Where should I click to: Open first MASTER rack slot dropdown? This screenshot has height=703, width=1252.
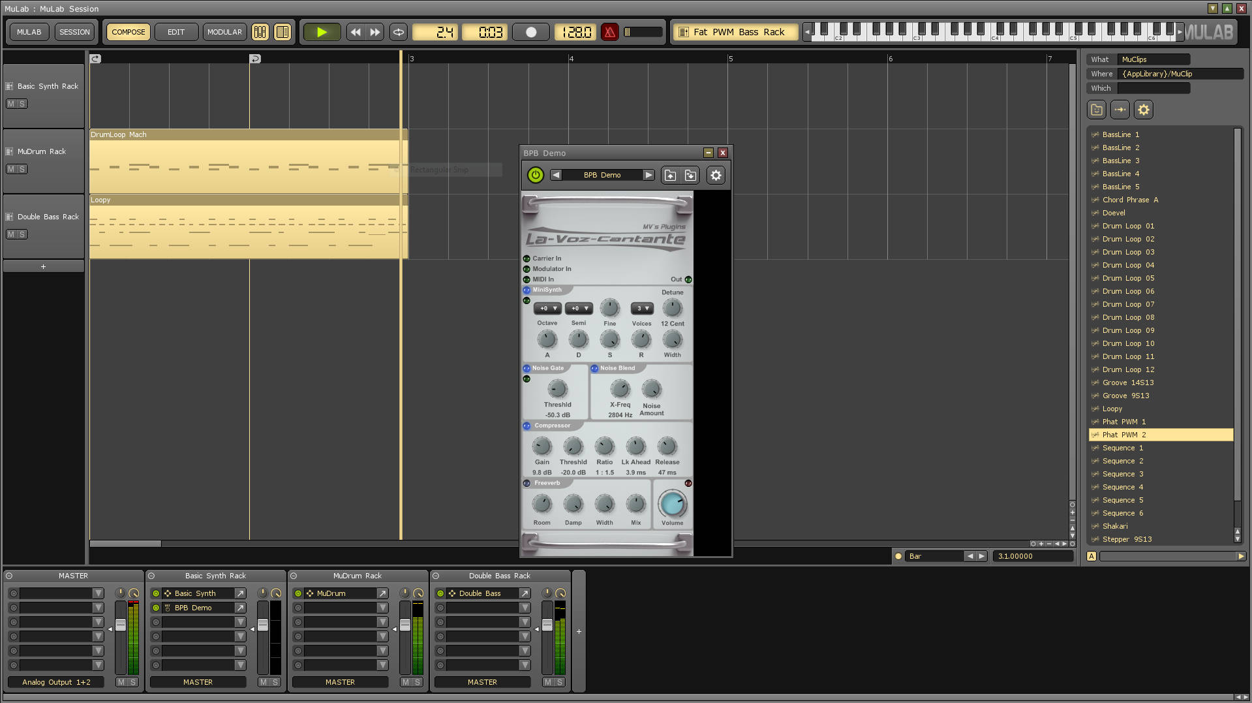pyautogui.click(x=98, y=593)
